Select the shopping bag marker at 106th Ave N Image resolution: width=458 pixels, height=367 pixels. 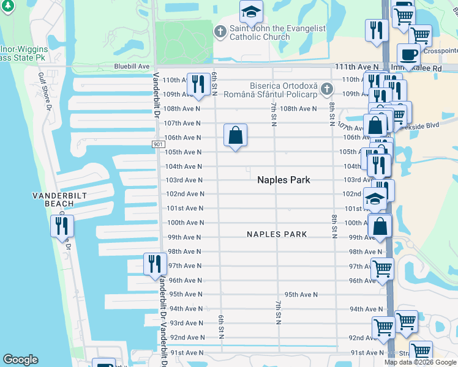235,136
